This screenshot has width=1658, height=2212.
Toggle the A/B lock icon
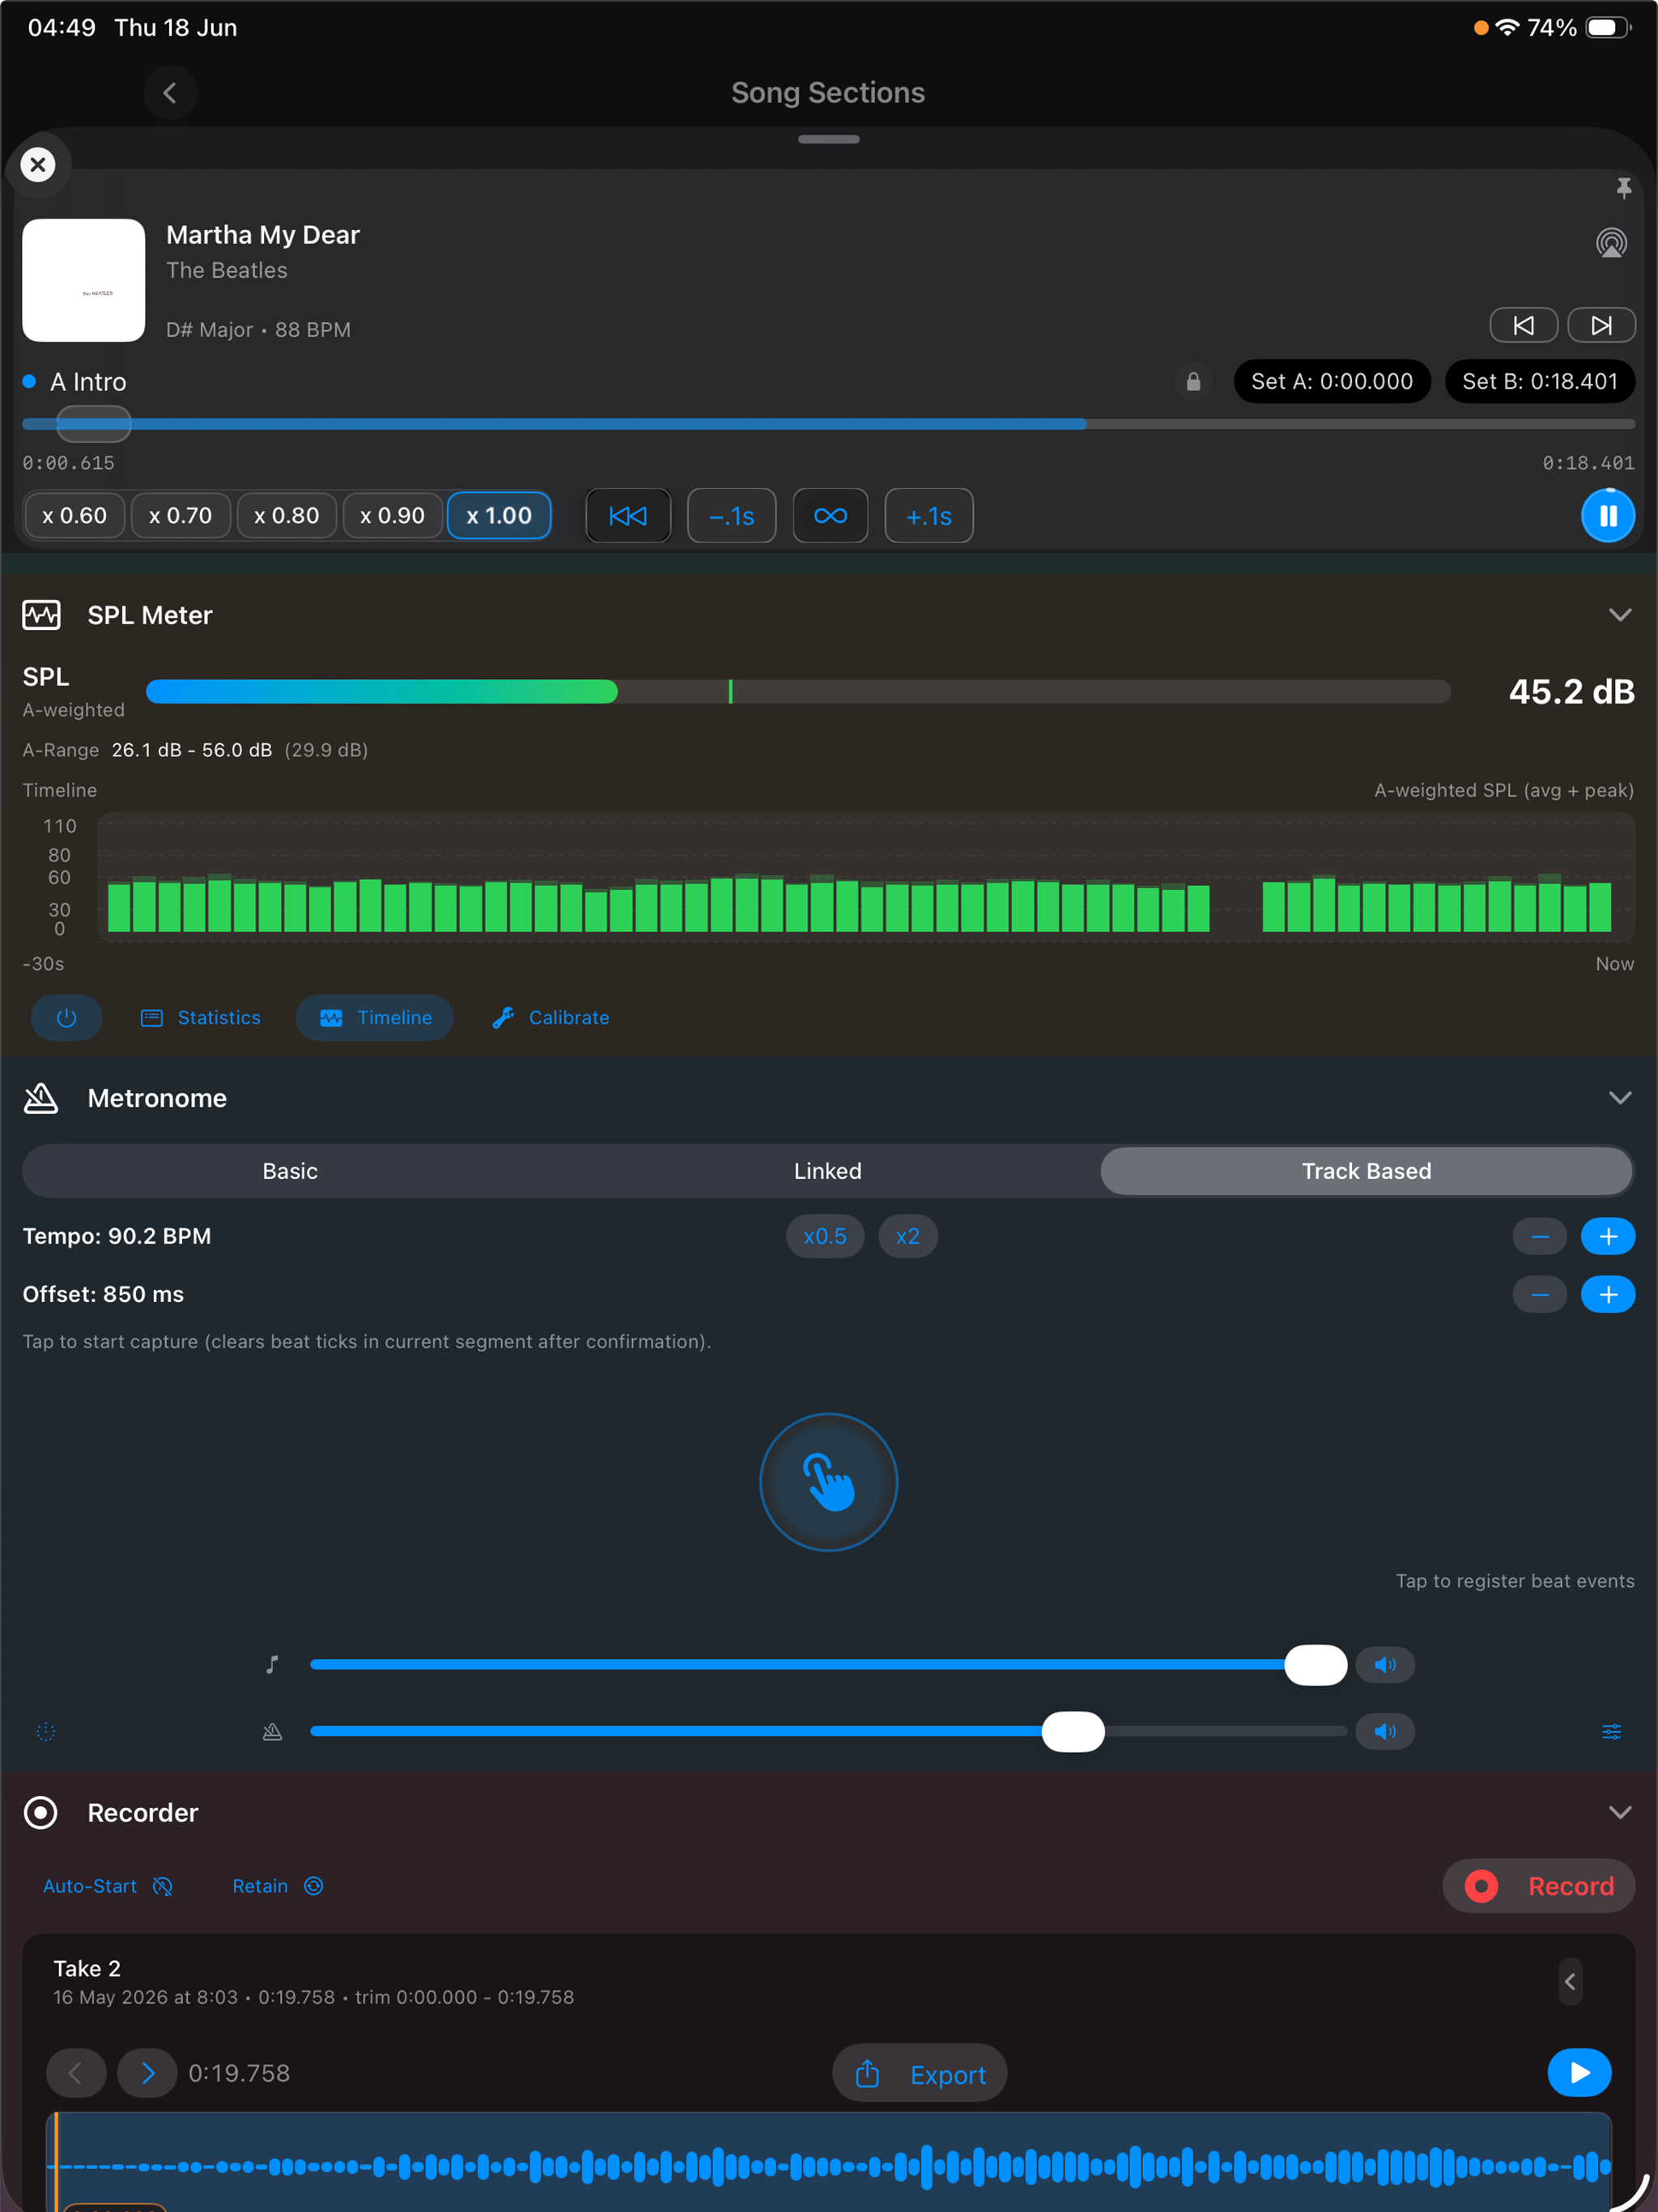1193,381
